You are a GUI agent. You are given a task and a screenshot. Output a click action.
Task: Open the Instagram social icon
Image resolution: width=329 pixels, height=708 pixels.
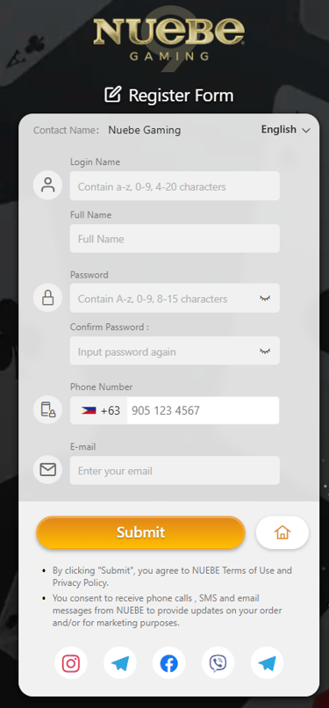(71, 663)
